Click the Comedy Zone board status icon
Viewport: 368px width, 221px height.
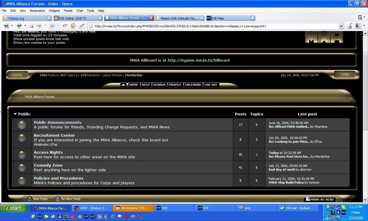[x=22, y=167]
